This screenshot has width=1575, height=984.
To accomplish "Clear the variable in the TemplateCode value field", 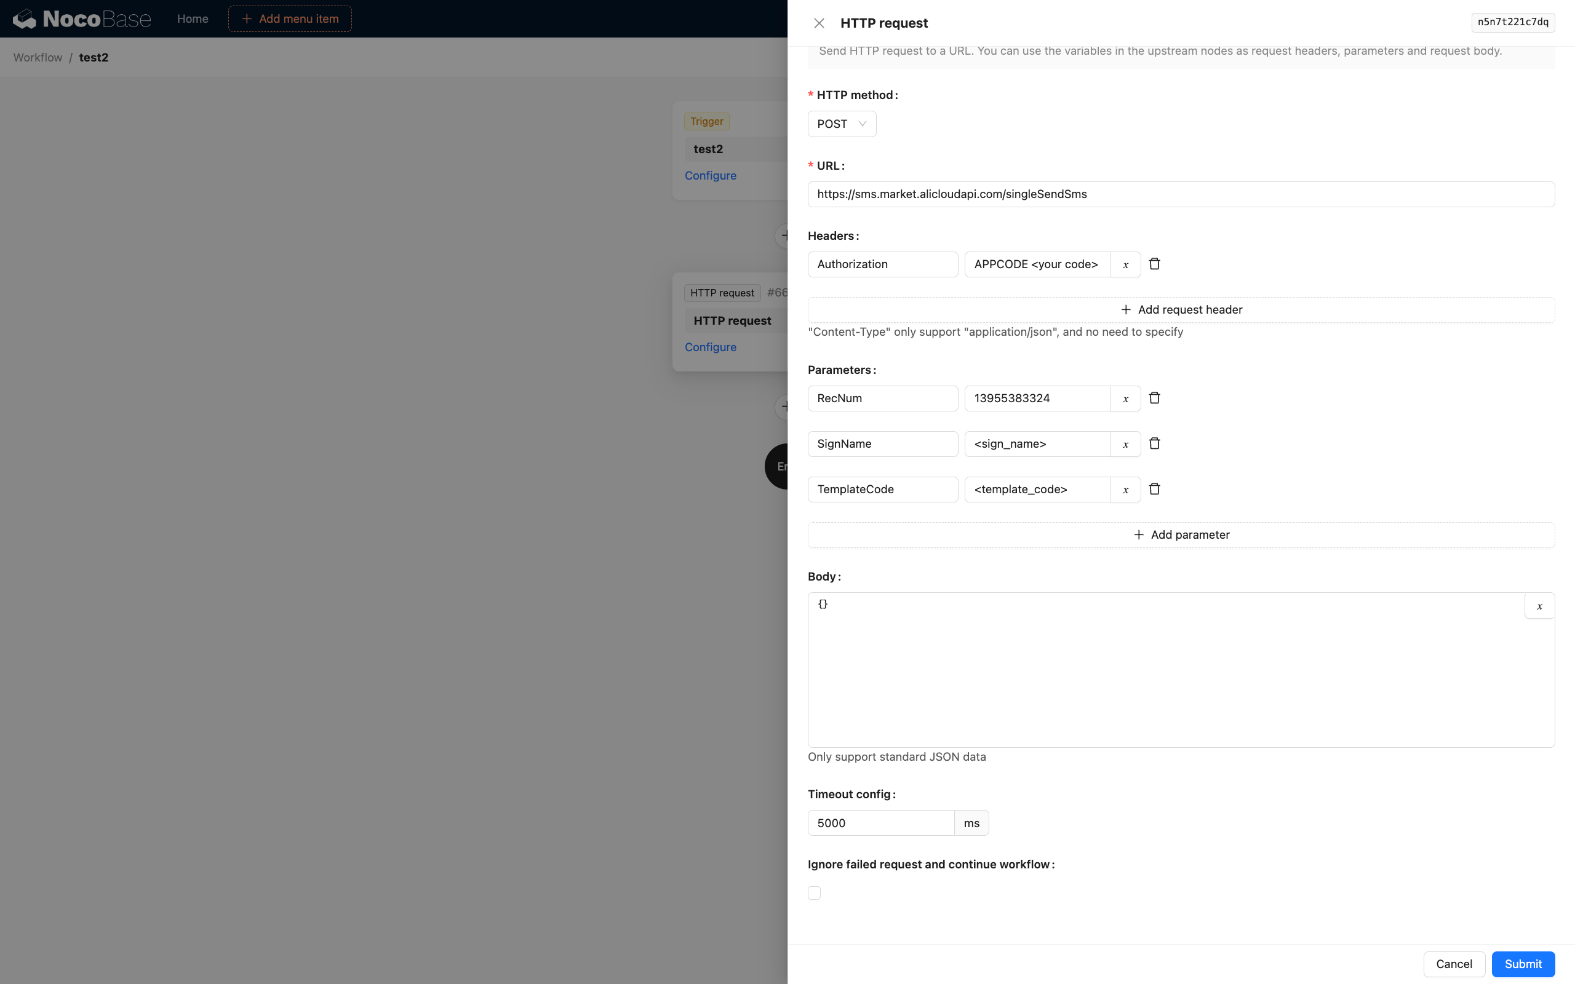I will coord(1125,490).
